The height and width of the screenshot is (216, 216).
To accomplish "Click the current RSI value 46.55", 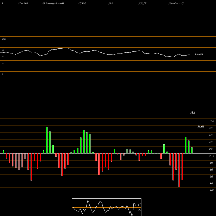I will 199,54.
